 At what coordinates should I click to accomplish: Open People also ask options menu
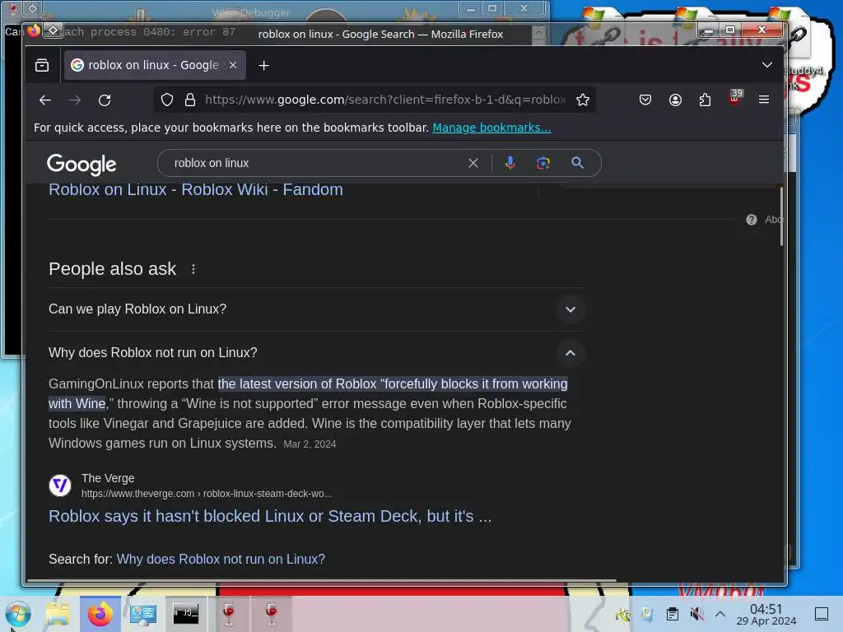click(193, 269)
